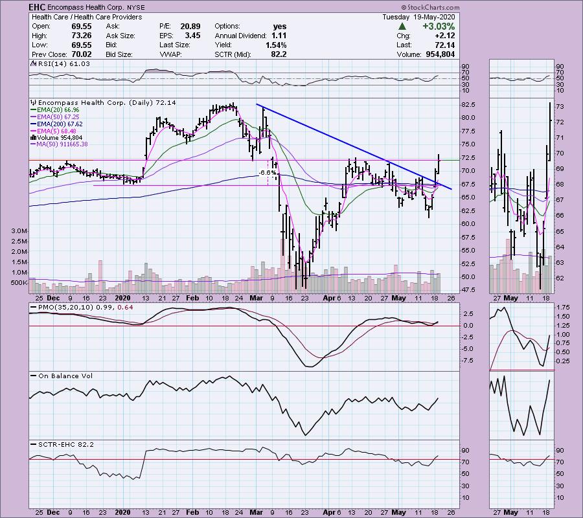The height and width of the screenshot is (518, 583).
Task: Click the line marker beside On Balance Vol
Action: pyautogui.click(x=34, y=376)
